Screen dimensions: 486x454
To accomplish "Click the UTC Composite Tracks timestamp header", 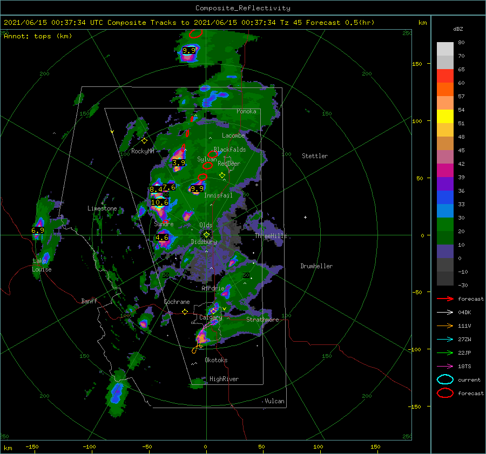I will click(x=189, y=23).
